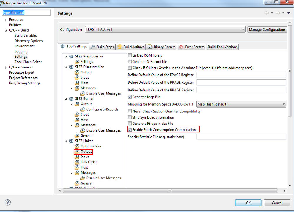Click the Disassembler Output folder icon
This screenshot has width=294, height=212.
(77, 72)
